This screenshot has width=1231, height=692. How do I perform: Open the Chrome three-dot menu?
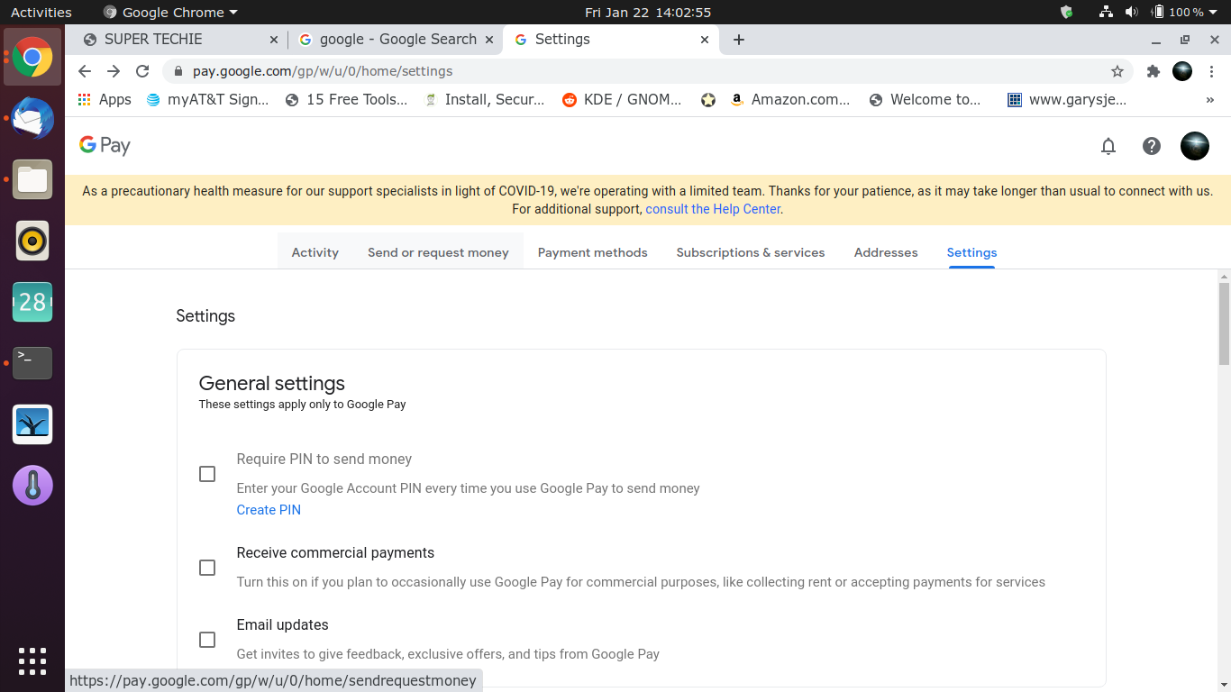[x=1211, y=71]
